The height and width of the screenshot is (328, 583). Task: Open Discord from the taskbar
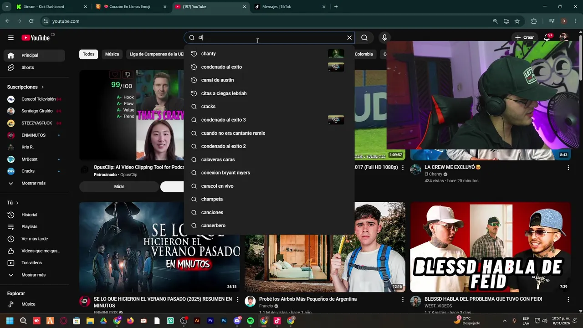pyautogui.click(x=237, y=321)
